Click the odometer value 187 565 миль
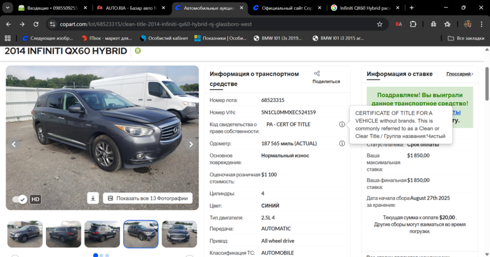The height and width of the screenshot is (257, 490). click(x=289, y=143)
